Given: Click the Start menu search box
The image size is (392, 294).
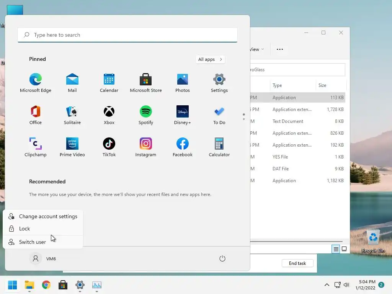Looking at the screenshot, I should click(127, 35).
